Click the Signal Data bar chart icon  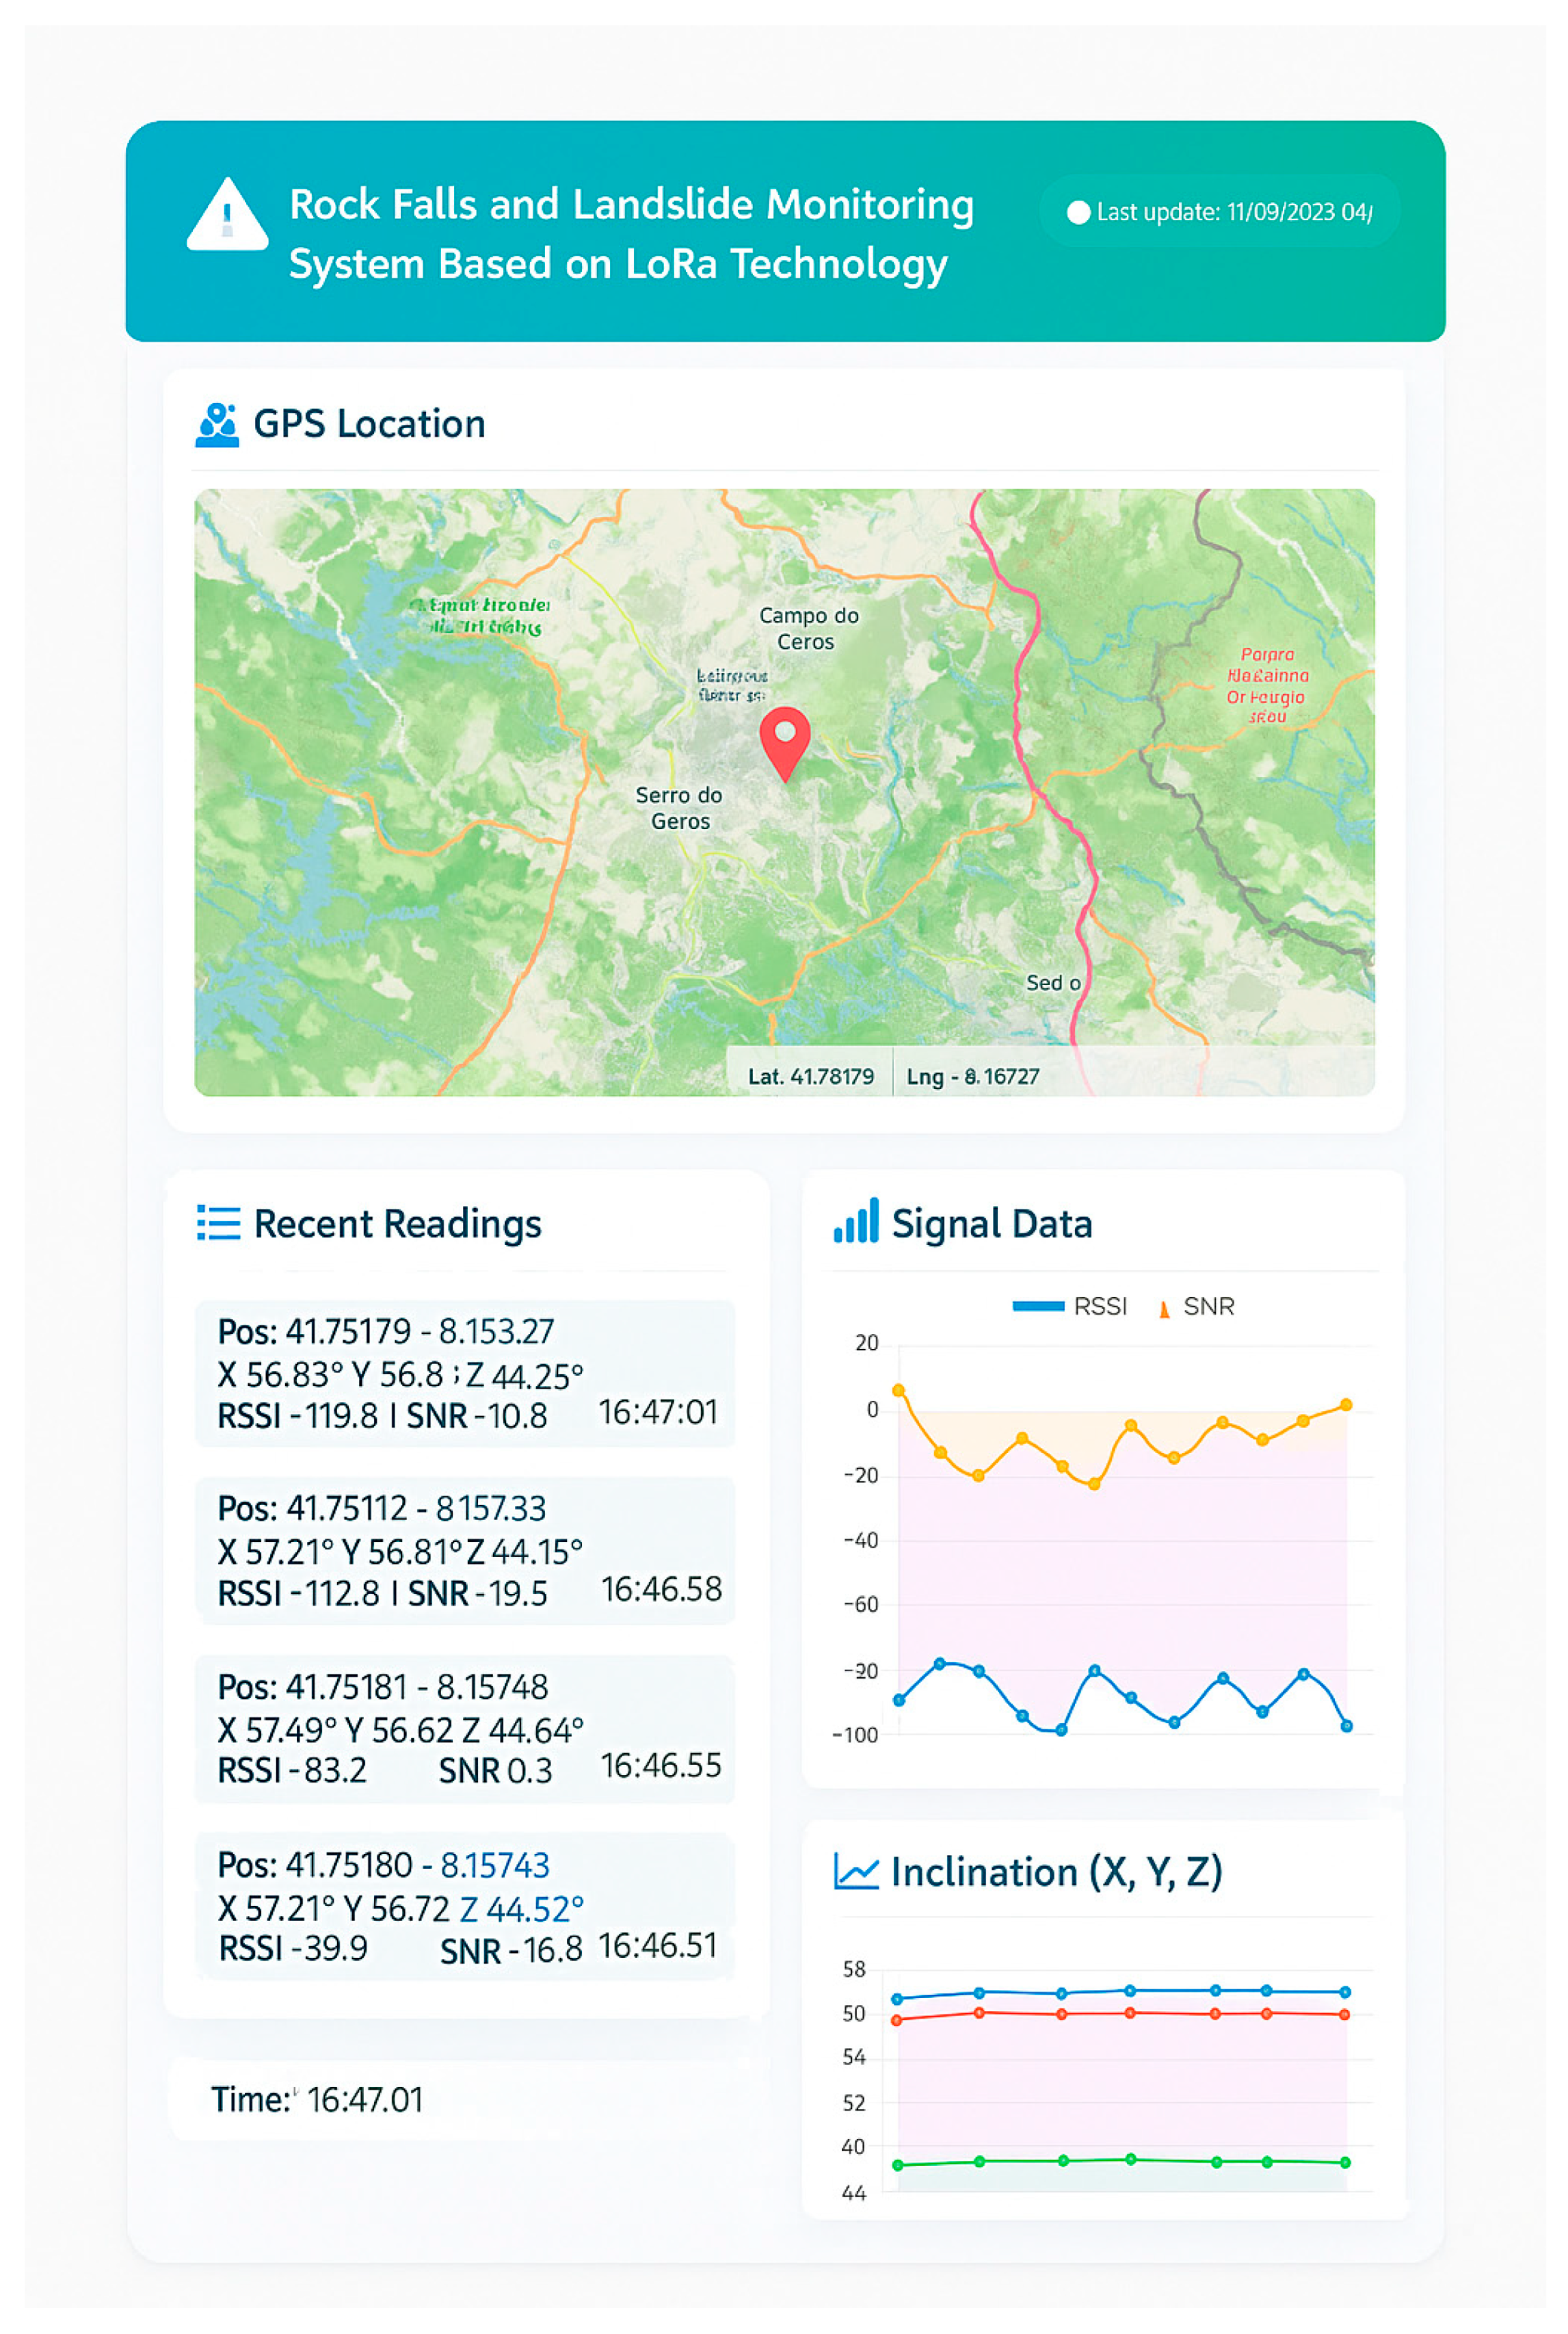pos(856,1222)
